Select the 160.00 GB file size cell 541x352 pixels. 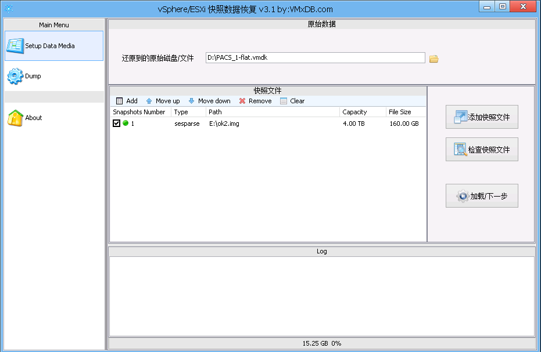click(x=404, y=124)
